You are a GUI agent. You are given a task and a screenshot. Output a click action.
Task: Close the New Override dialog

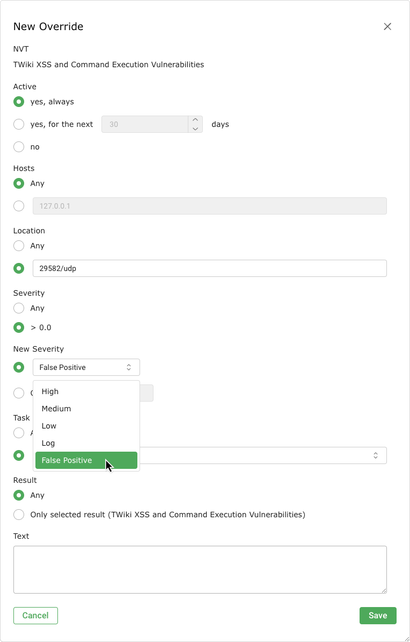(x=387, y=27)
